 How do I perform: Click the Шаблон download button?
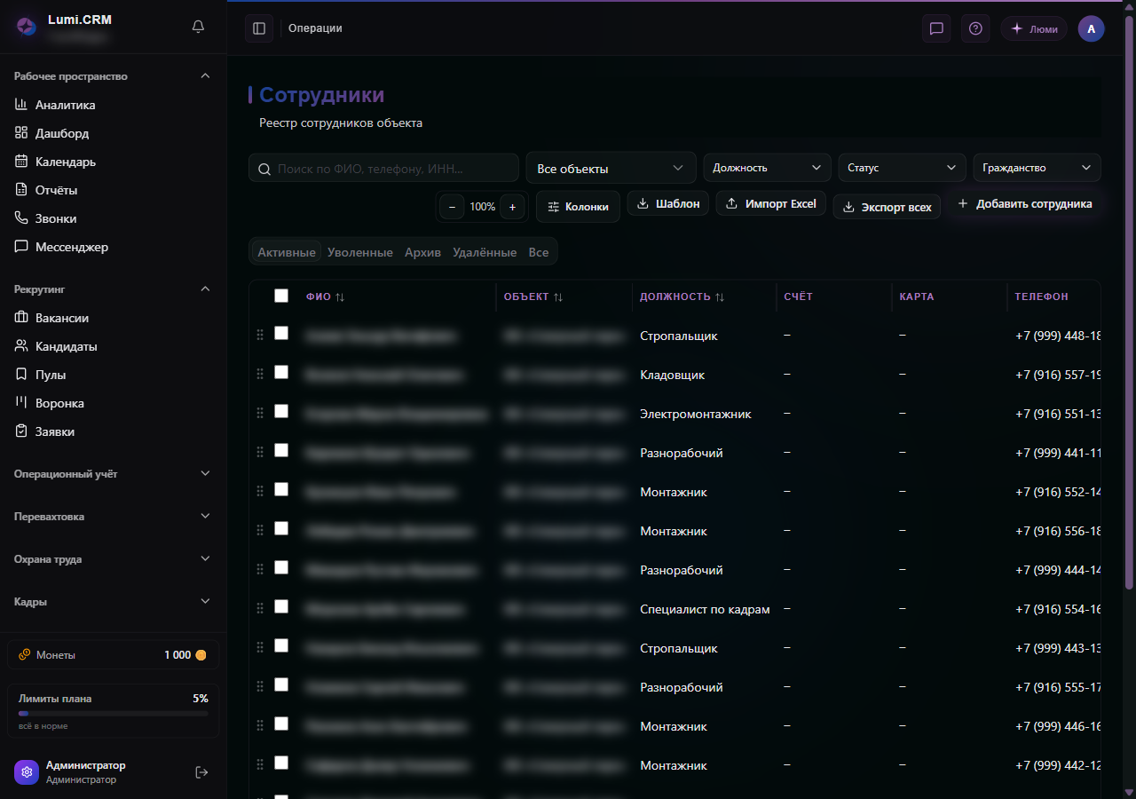[x=668, y=203]
